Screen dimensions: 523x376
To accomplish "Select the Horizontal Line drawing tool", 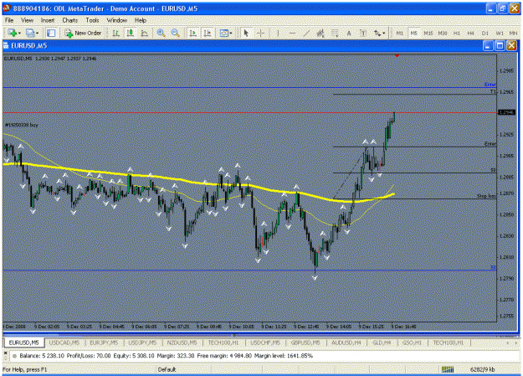I will coord(292,33).
